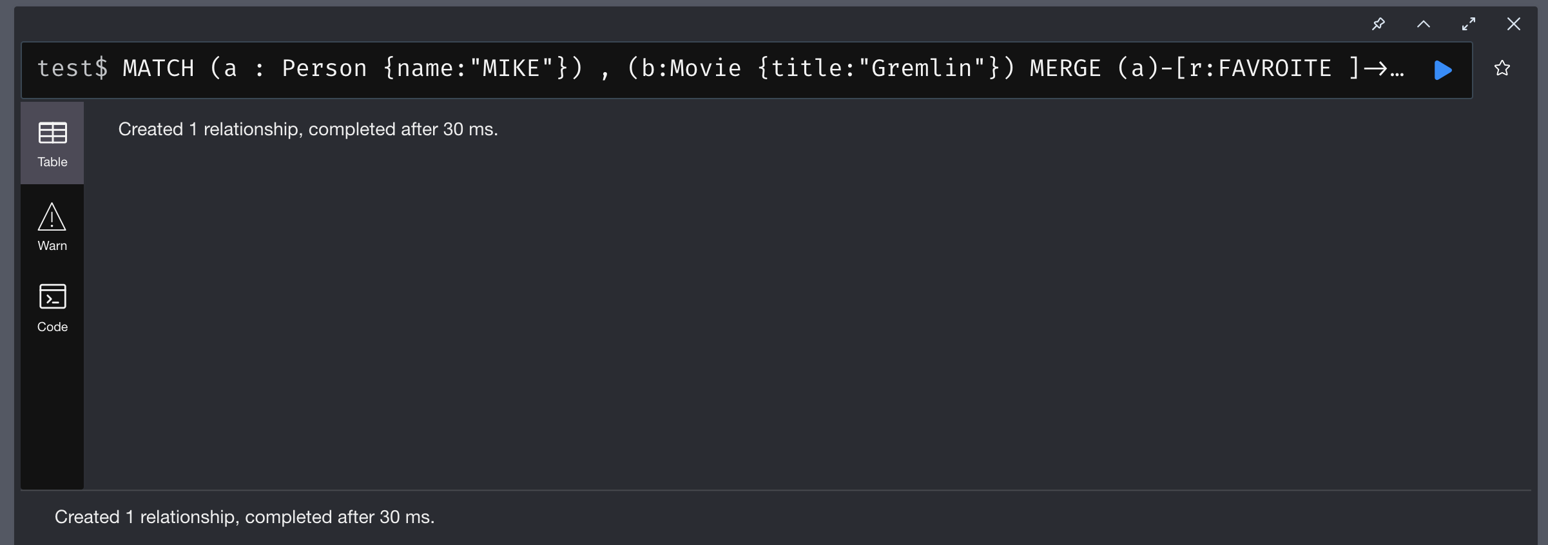1548x545 pixels.
Task: Click the test$ database prompt
Action: (x=72, y=68)
